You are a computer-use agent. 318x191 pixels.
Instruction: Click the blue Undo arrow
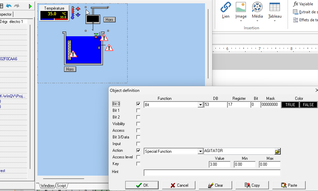[x=9, y=6]
